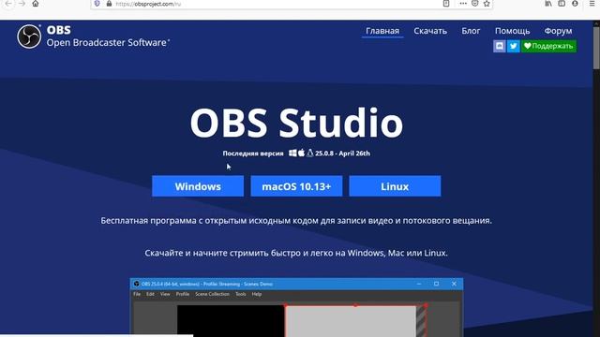The width and height of the screenshot is (600, 337).
Task: Toggle reader view icon in address bar
Action: pyautogui.click(x=446, y=4)
